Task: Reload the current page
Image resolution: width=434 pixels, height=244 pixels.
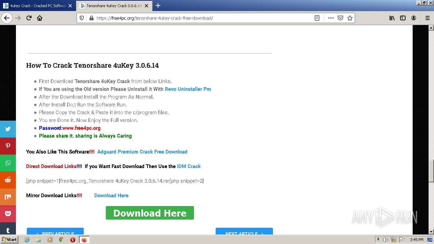Action: pos(29,18)
